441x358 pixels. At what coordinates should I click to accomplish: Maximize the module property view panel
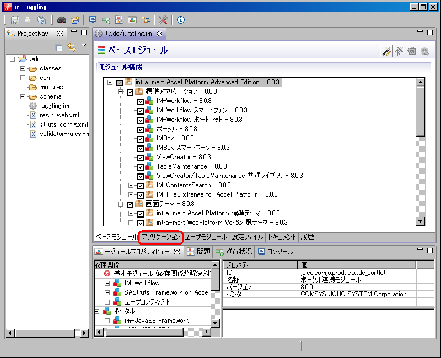pos(430,251)
